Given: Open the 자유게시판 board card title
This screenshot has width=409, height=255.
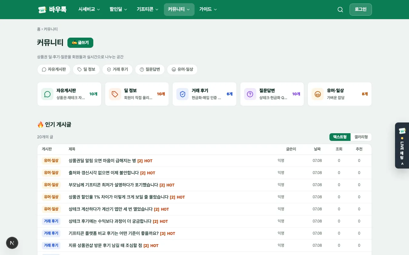Looking at the screenshot, I should [x=66, y=91].
